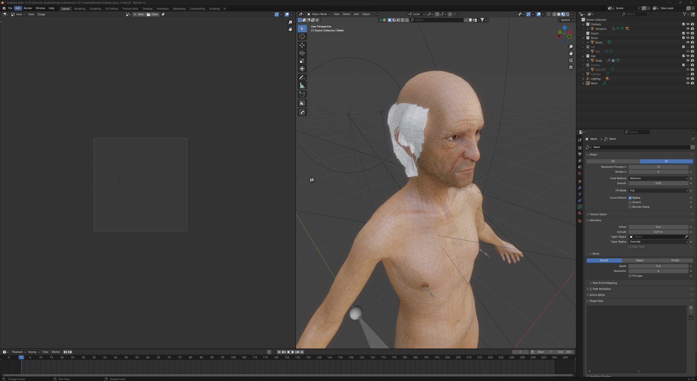
Task: Click the viewport zoom magnifier icon
Action: (571, 47)
